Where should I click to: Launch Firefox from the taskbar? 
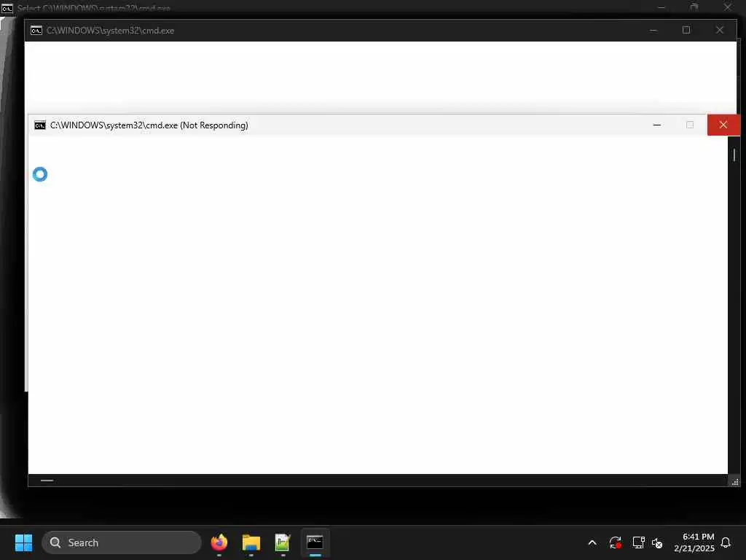pyautogui.click(x=219, y=542)
